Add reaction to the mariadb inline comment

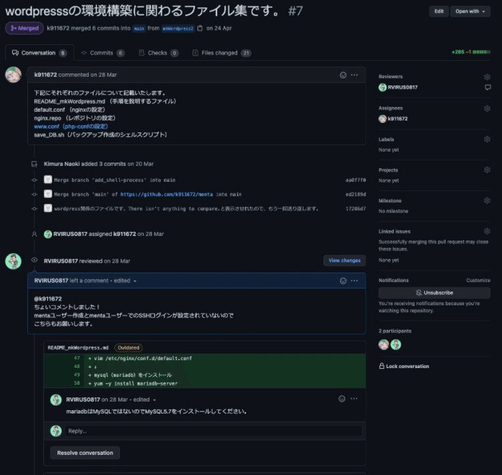[342, 399]
